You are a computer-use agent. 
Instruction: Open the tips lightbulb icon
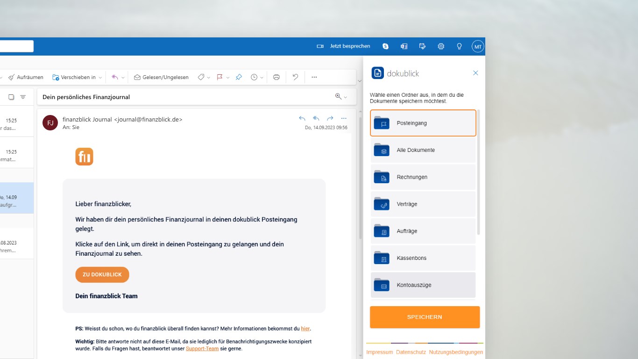[459, 46]
